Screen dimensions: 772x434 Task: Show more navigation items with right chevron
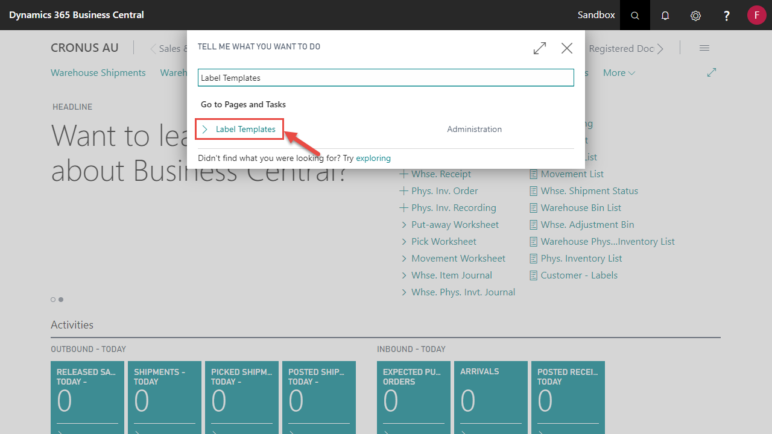click(x=661, y=49)
